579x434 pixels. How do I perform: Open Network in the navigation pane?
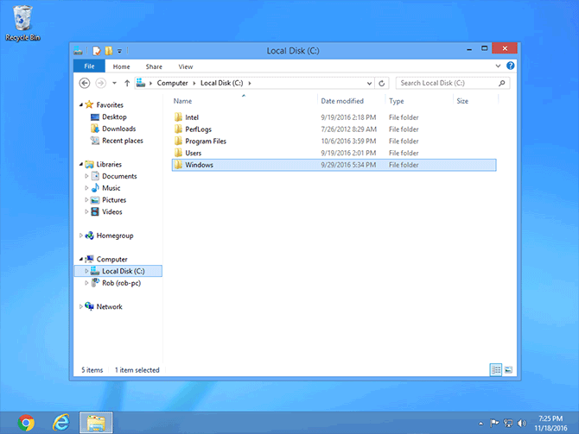tap(109, 307)
